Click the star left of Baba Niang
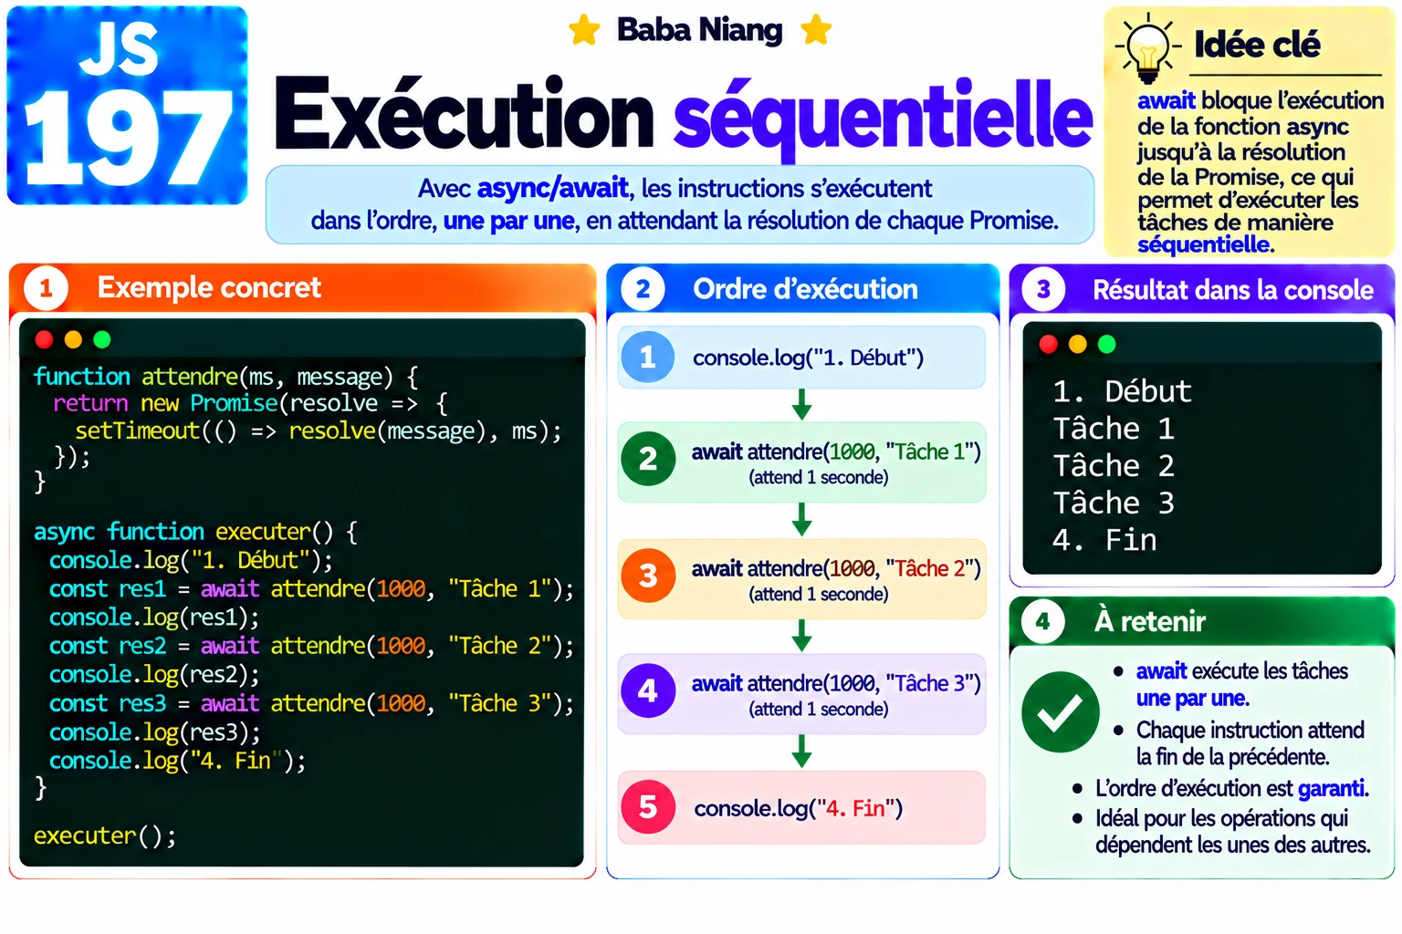Image resolution: width=1402 pixels, height=934 pixels. coord(584,30)
